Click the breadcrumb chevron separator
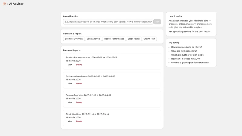 pyautogui.click(x=7, y=4)
